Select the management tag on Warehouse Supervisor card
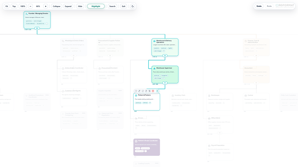 click(x=164, y=75)
